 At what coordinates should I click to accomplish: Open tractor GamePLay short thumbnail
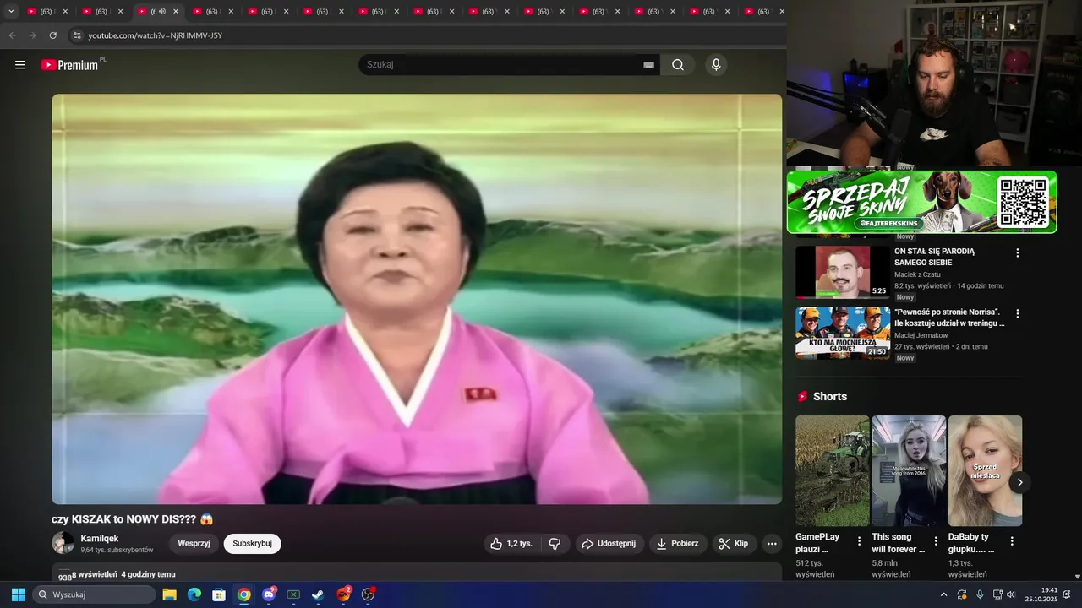click(x=832, y=470)
